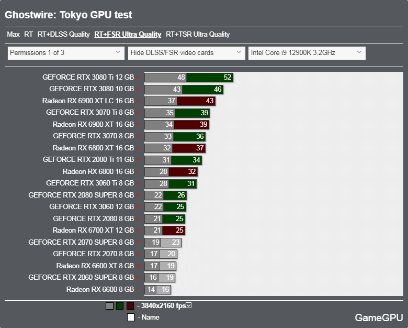Remove GEFORCE RTX 2060 SUPER 8 GB row
This screenshot has width=408, height=328.
pyautogui.click(x=138, y=278)
